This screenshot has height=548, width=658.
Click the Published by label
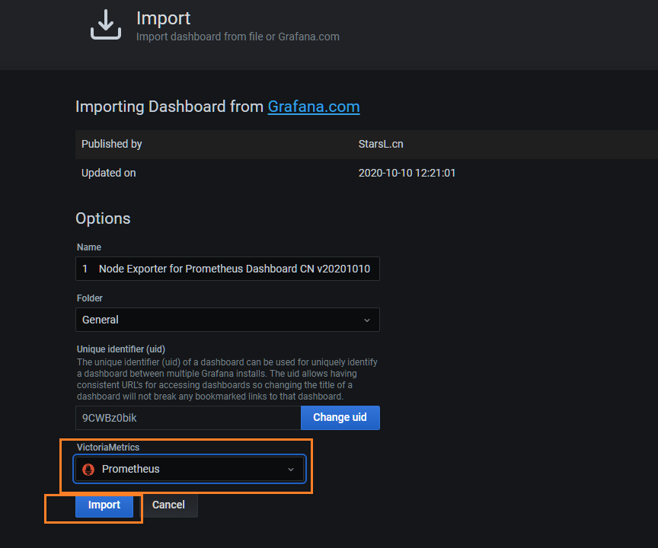[112, 145]
